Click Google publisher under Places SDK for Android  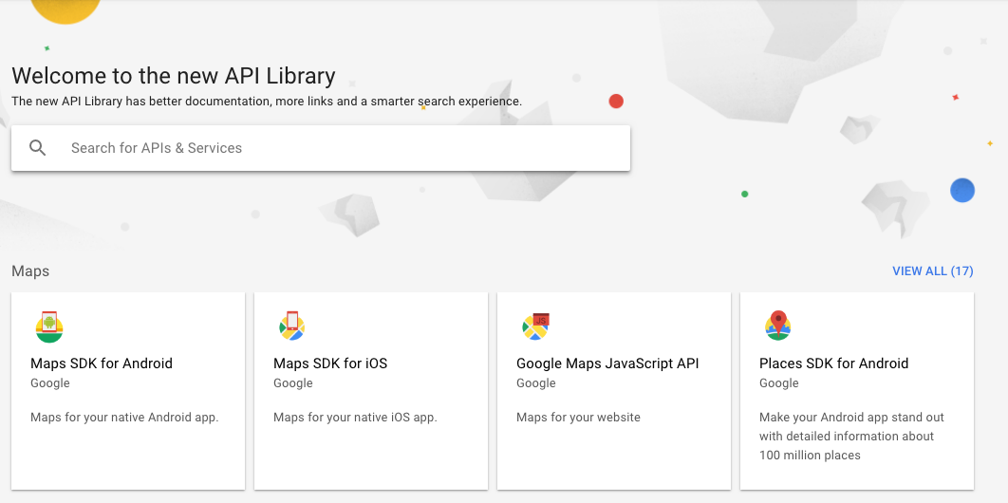tap(779, 383)
